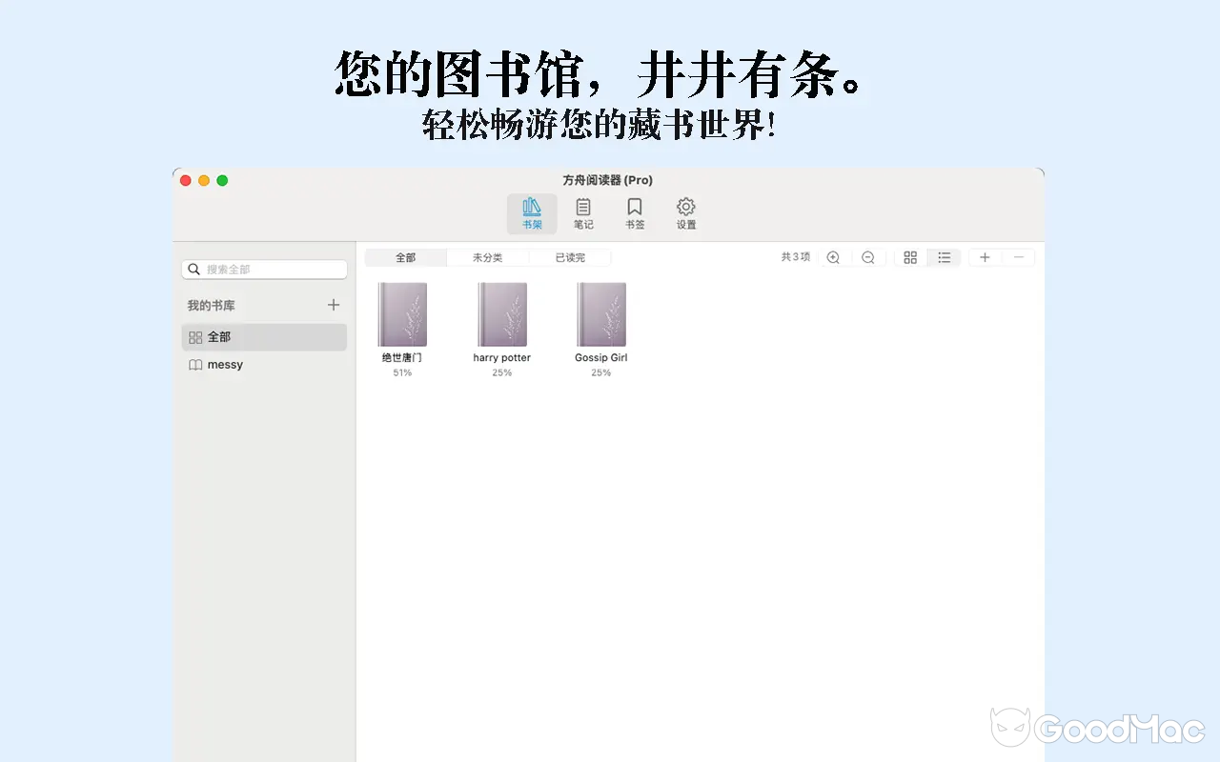Switch to the 全部 filter tab

click(x=406, y=256)
